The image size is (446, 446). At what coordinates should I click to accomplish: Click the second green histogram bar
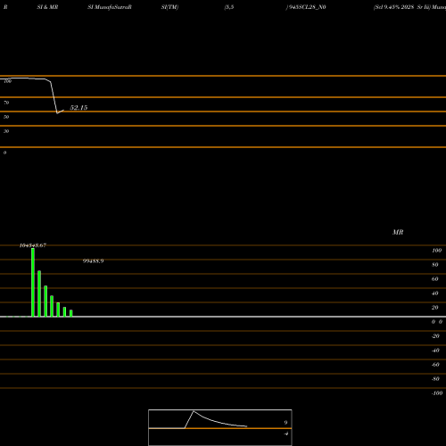pos(39,293)
